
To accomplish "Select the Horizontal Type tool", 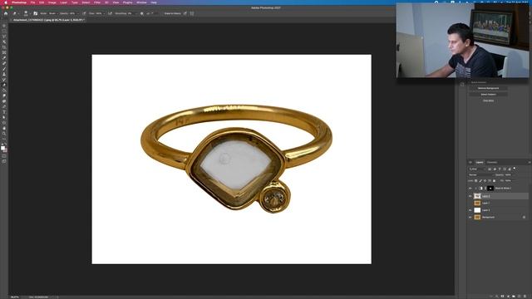I will [x=4, y=112].
